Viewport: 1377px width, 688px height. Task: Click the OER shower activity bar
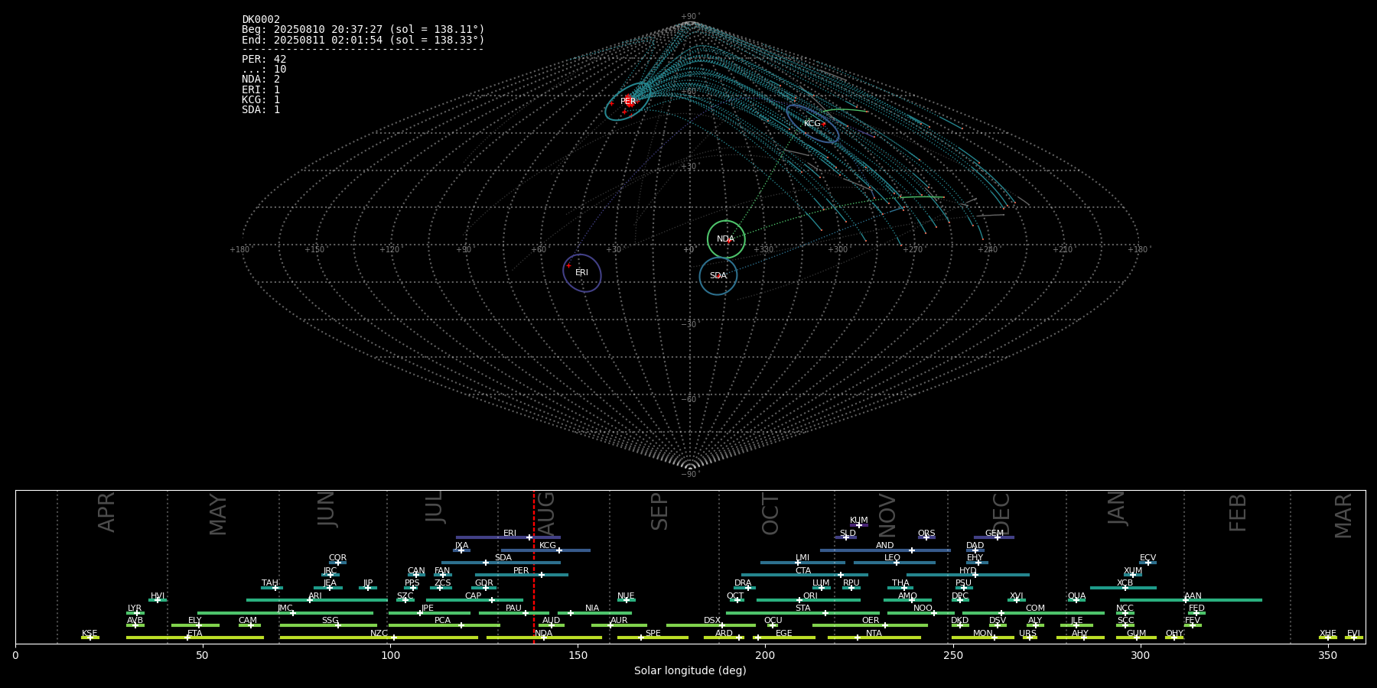coord(870,625)
